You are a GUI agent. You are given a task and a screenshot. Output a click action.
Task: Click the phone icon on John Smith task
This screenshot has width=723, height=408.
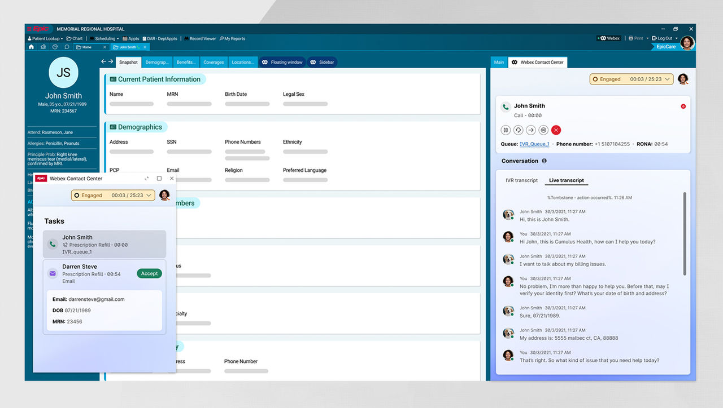53,245
